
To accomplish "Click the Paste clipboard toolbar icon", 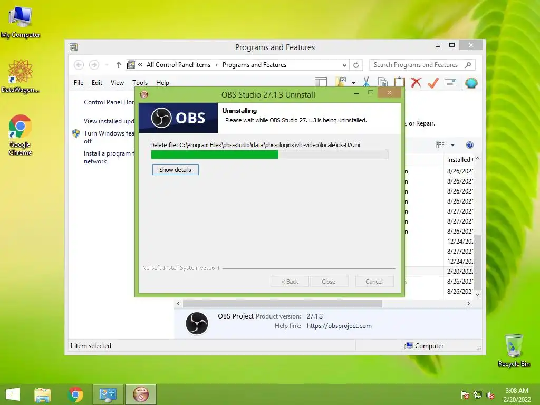I will tap(399, 82).
